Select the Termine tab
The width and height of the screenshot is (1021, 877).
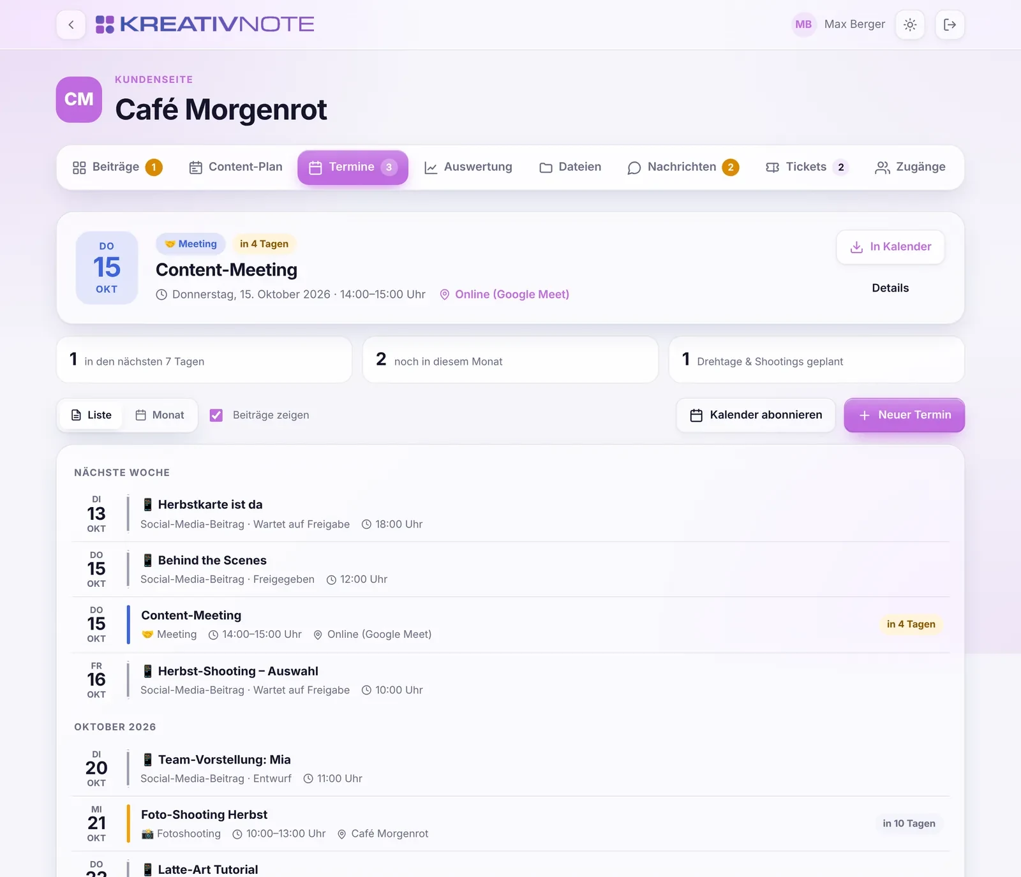(353, 167)
